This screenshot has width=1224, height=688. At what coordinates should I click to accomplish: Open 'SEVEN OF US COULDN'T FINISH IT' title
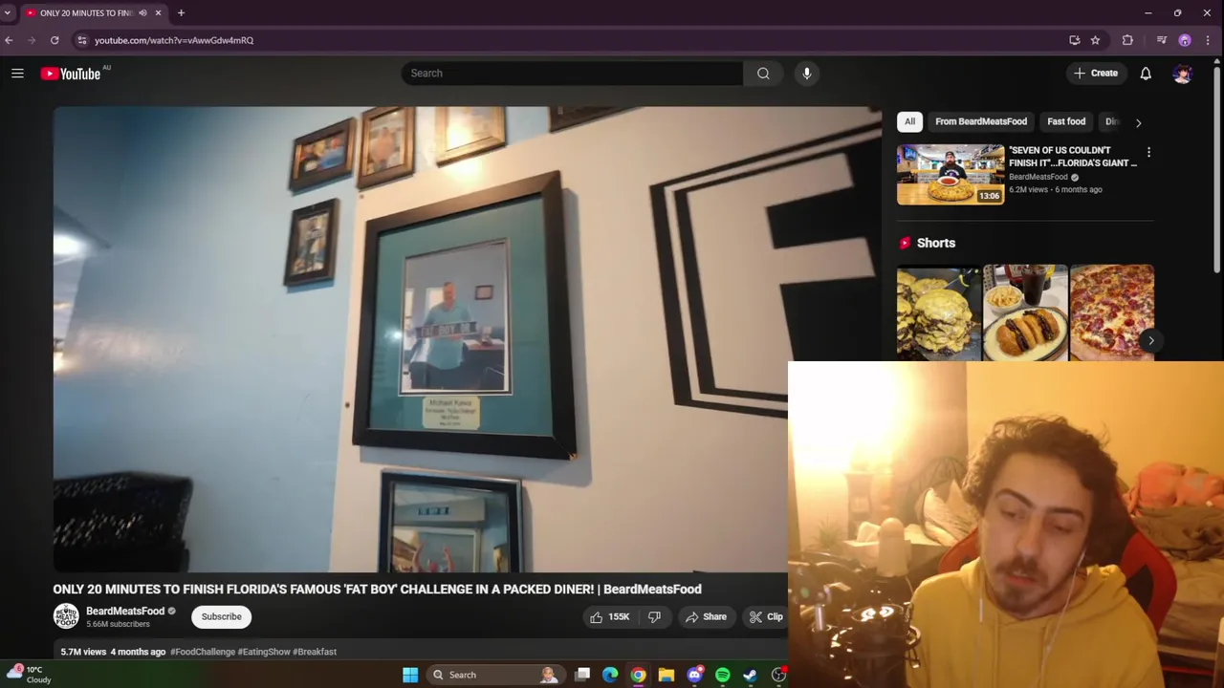[x=1073, y=157]
